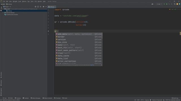
Task: Expand External Libraries node
Action: tap(3, 13)
